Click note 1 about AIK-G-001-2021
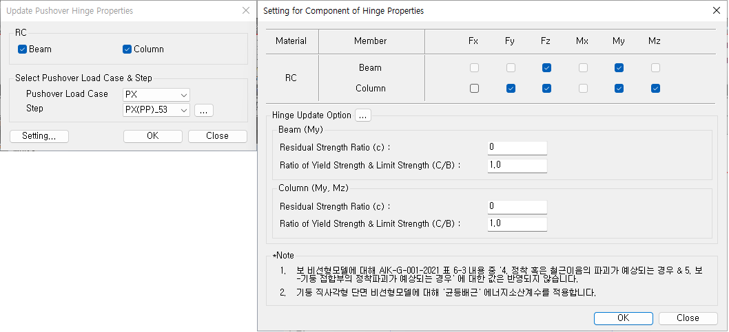This screenshot has width=729, height=332. 499,275
